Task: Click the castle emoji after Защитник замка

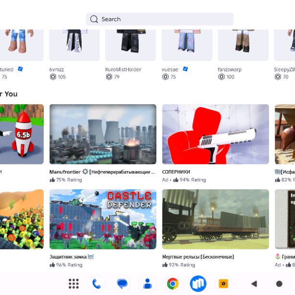Action: click(x=91, y=257)
